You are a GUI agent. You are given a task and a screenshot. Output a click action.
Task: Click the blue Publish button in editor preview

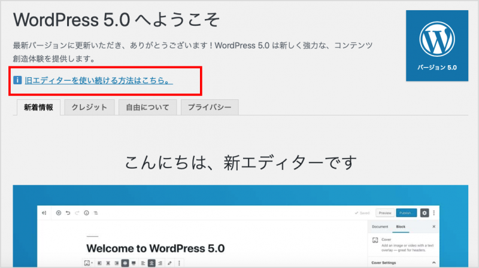[407, 213]
